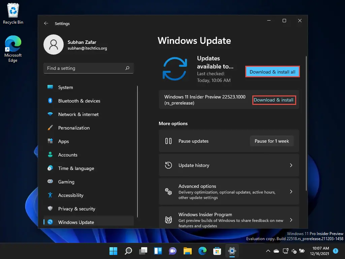This screenshot has height=259, width=345.
Task: Click the battery tray icon
Action: (302, 251)
